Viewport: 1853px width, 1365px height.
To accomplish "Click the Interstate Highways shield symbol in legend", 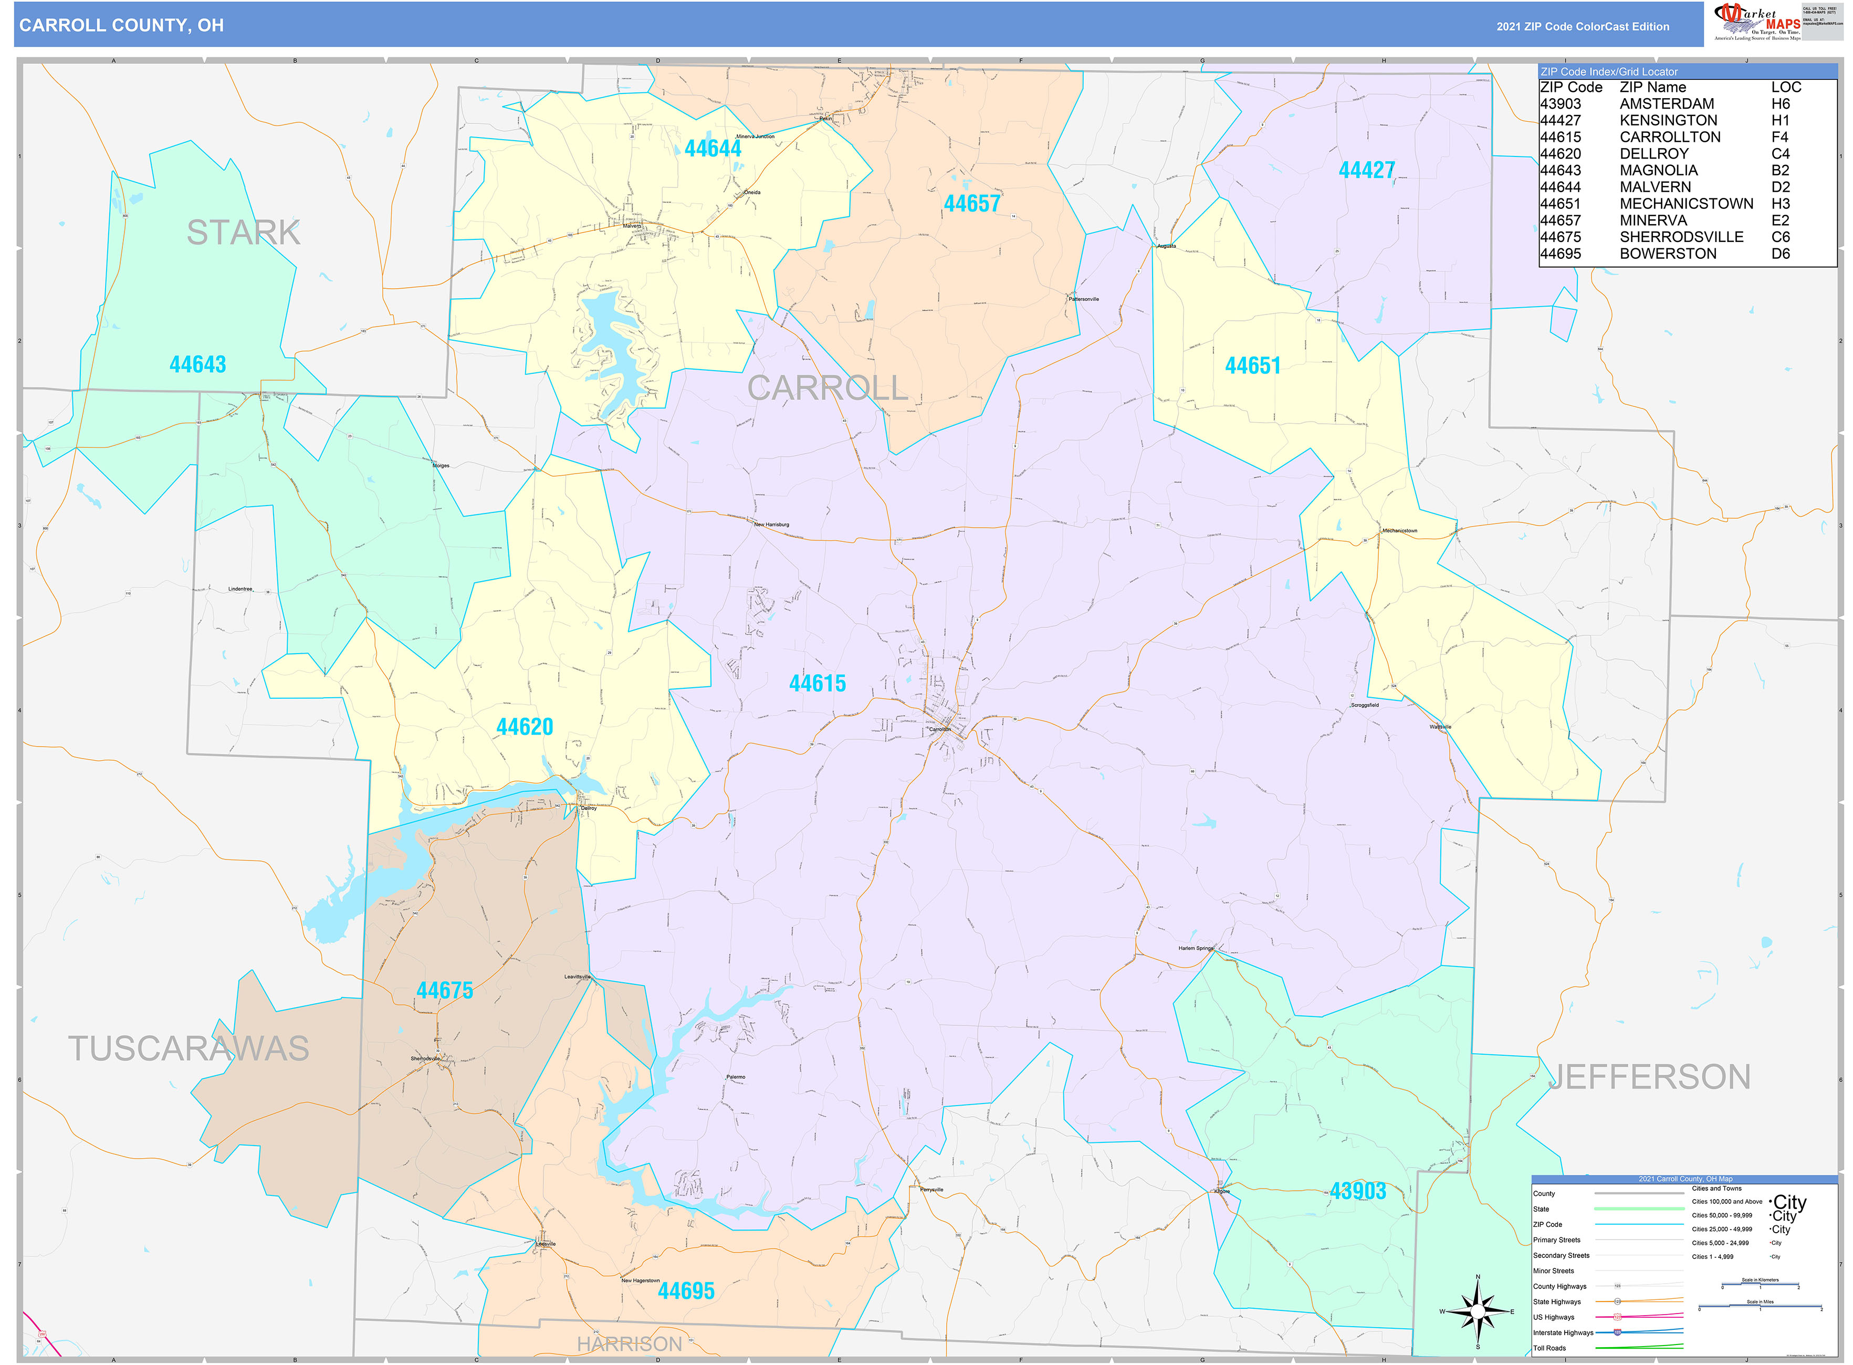I will [x=1617, y=1333].
